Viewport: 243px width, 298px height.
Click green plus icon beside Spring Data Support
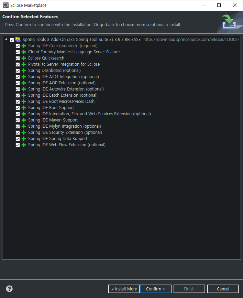click(24, 139)
